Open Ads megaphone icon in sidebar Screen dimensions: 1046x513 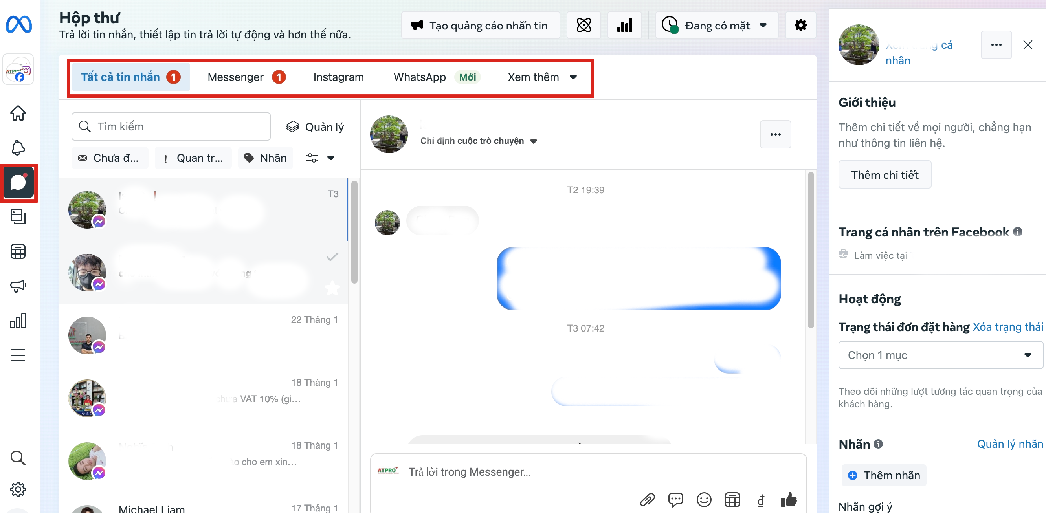(x=18, y=286)
